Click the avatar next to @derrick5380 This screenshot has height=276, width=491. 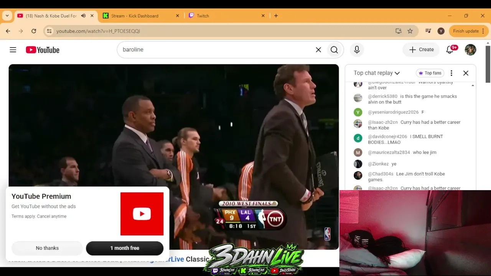coord(358,98)
